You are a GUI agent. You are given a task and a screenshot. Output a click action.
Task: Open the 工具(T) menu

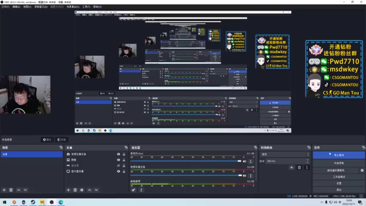[86, 7]
